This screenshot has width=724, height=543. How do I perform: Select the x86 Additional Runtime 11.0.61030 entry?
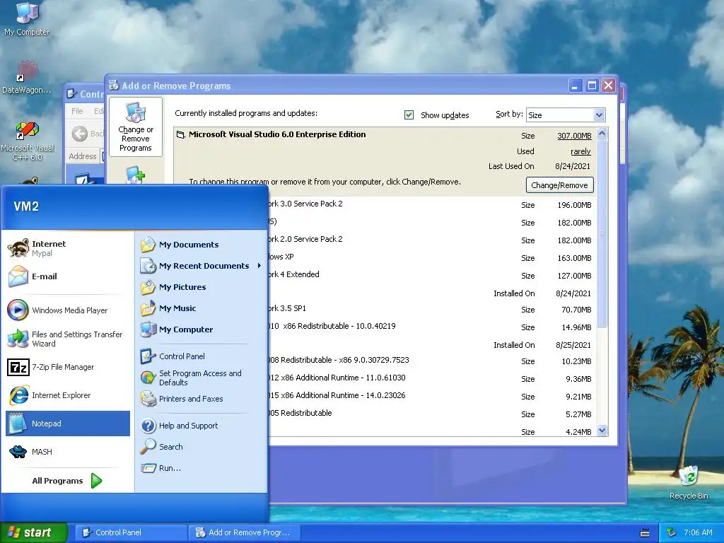pos(432,378)
